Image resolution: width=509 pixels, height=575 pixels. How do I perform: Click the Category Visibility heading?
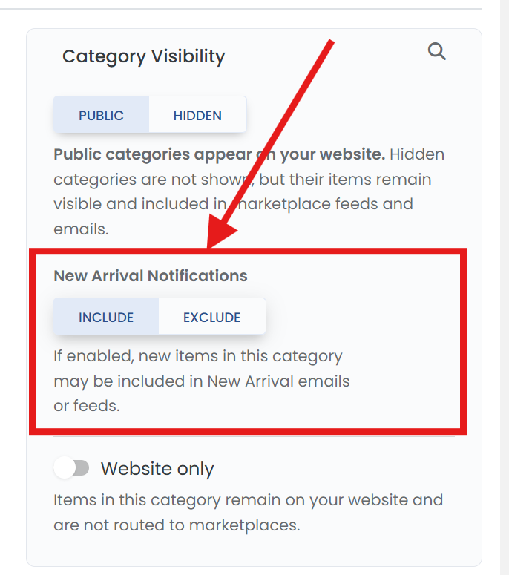tap(143, 56)
